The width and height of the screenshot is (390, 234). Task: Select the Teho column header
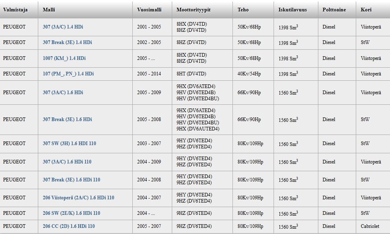click(x=243, y=10)
